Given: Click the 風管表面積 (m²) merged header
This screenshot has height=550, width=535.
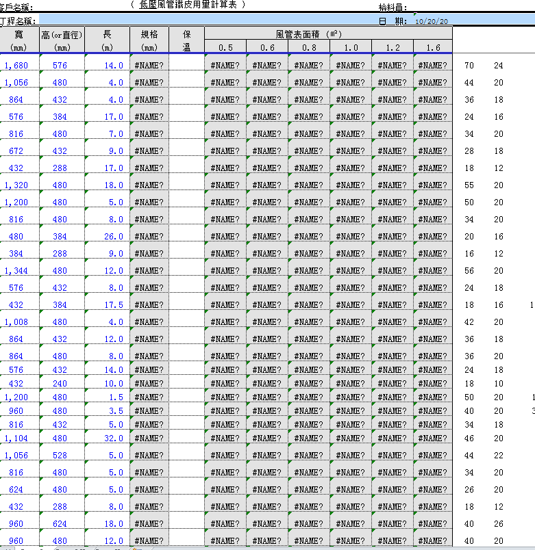Looking at the screenshot, I should (328, 34).
